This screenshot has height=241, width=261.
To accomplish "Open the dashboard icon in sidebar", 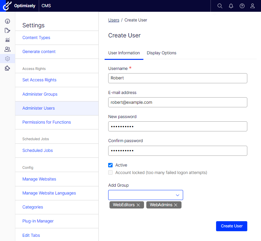I will point(7,21).
